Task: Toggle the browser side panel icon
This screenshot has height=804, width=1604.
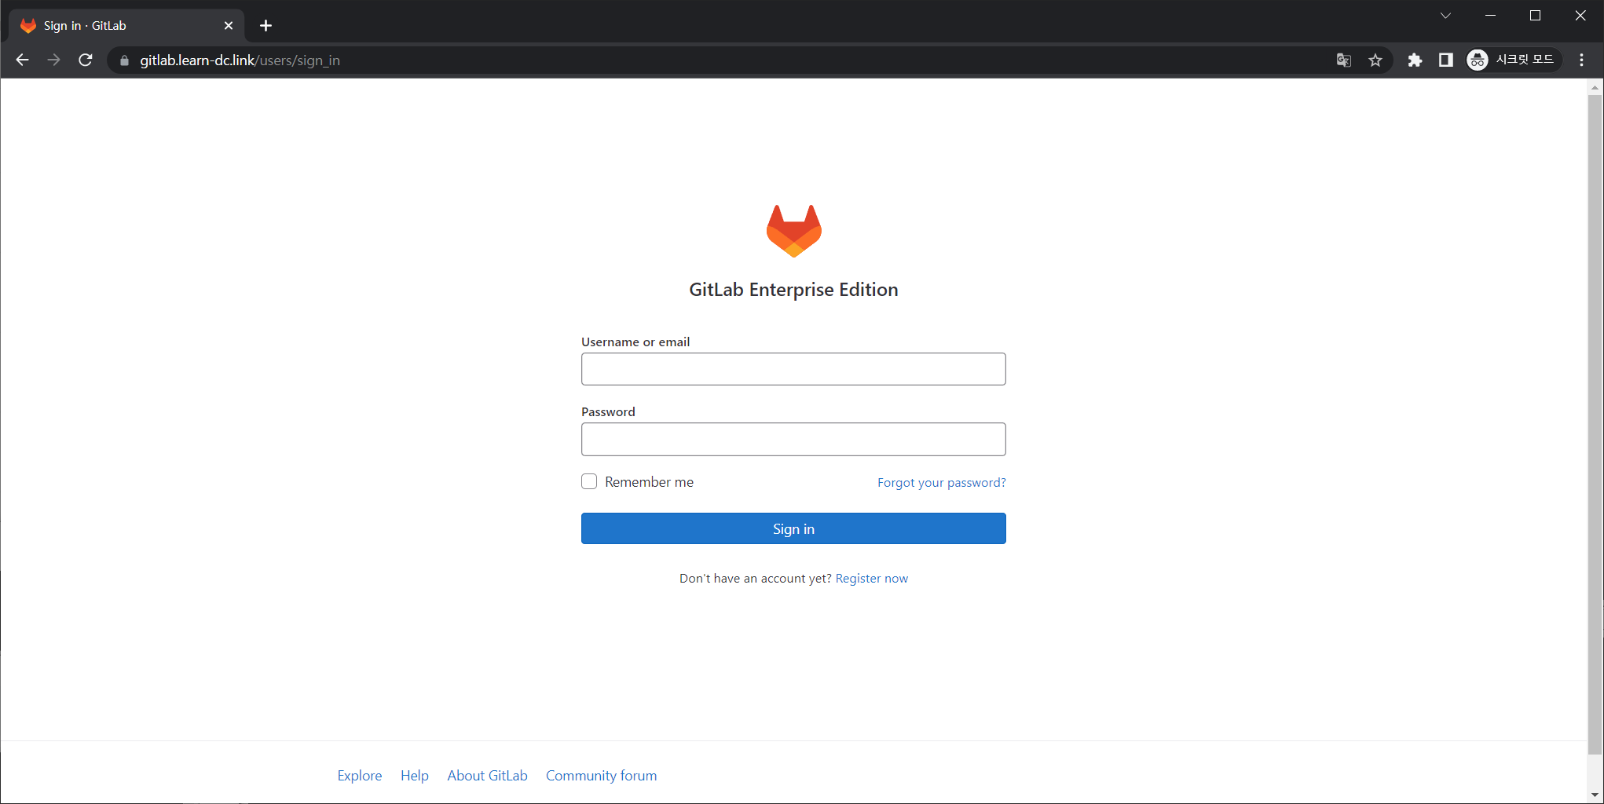Action: pyautogui.click(x=1445, y=60)
